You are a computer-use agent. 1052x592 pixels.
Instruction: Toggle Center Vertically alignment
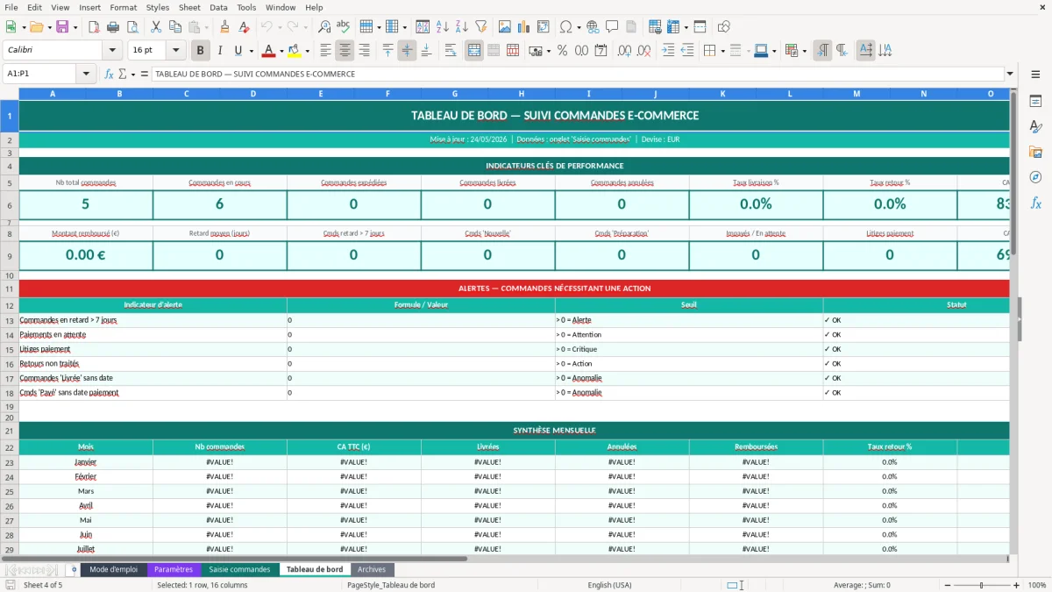point(407,51)
